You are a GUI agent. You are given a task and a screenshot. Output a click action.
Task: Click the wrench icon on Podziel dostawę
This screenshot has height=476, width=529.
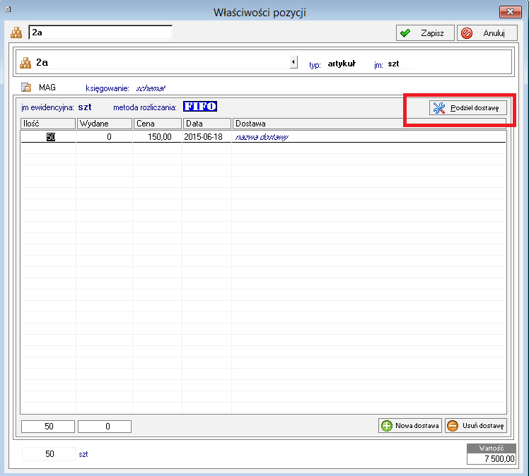(x=439, y=108)
